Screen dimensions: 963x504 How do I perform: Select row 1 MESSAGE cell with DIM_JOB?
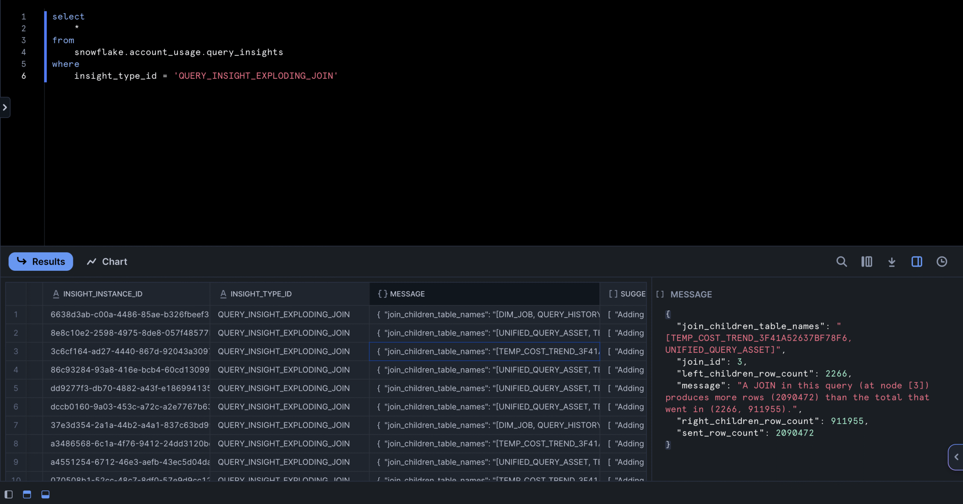click(x=488, y=314)
